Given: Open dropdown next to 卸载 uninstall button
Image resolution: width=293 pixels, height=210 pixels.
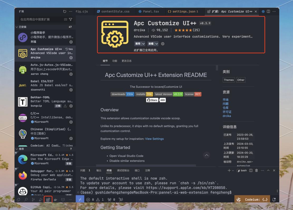Looking at the screenshot, I should pyautogui.click(x=157, y=44).
